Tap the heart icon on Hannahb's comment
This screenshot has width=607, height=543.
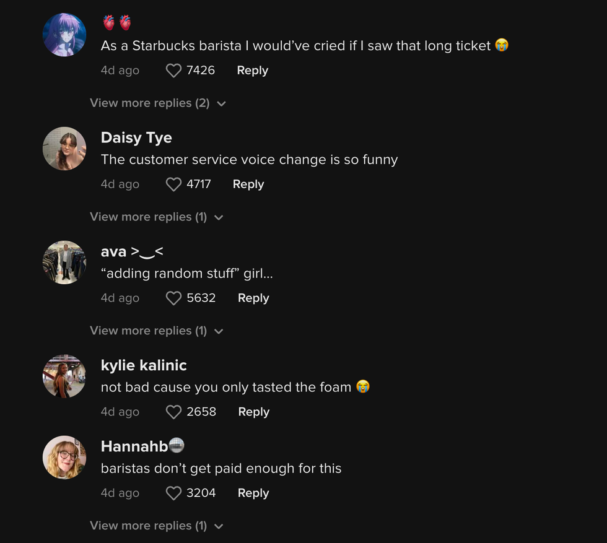(173, 493)
